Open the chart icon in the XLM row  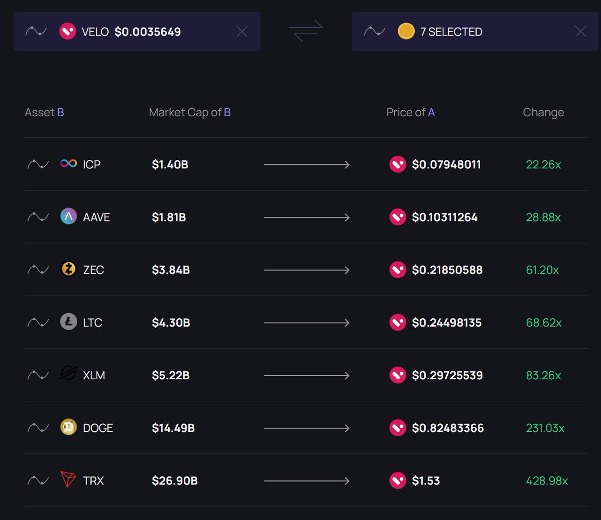click(38, 375)
